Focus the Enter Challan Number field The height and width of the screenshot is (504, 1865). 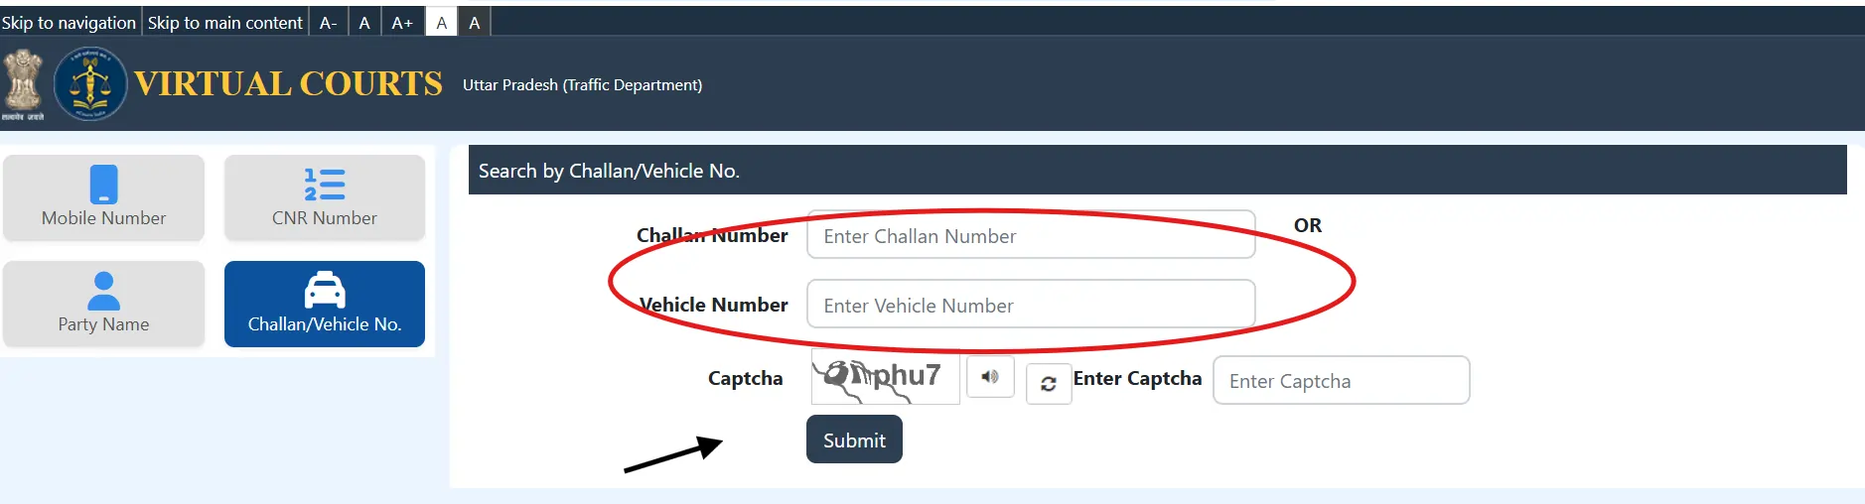click(x=1031, y=236)
